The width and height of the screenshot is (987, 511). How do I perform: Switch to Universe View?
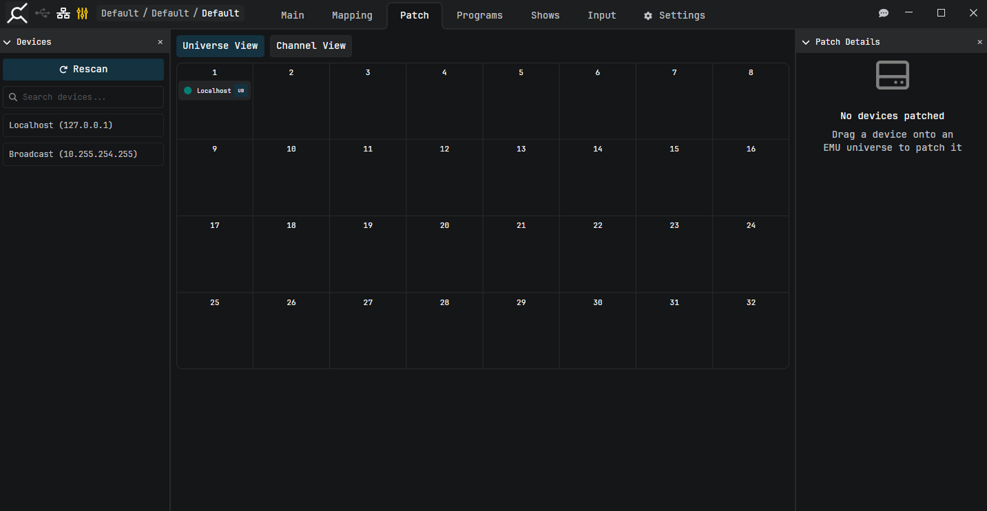[220, 46]
